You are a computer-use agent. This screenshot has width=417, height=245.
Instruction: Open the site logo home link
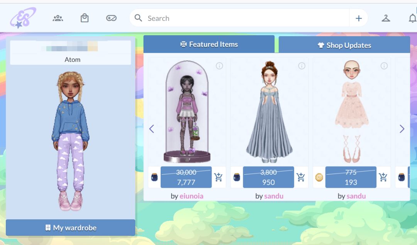23,18
